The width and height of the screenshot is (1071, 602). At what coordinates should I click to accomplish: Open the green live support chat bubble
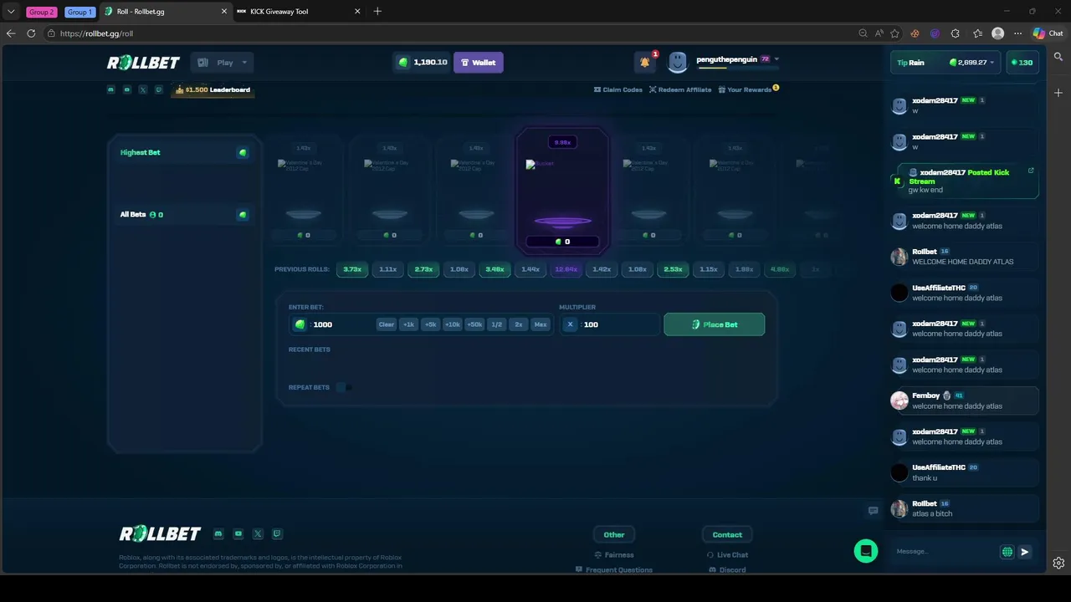click(866, 551)
